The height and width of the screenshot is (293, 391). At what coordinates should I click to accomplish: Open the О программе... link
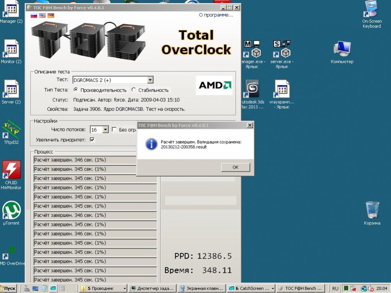(x=216, y=15)
